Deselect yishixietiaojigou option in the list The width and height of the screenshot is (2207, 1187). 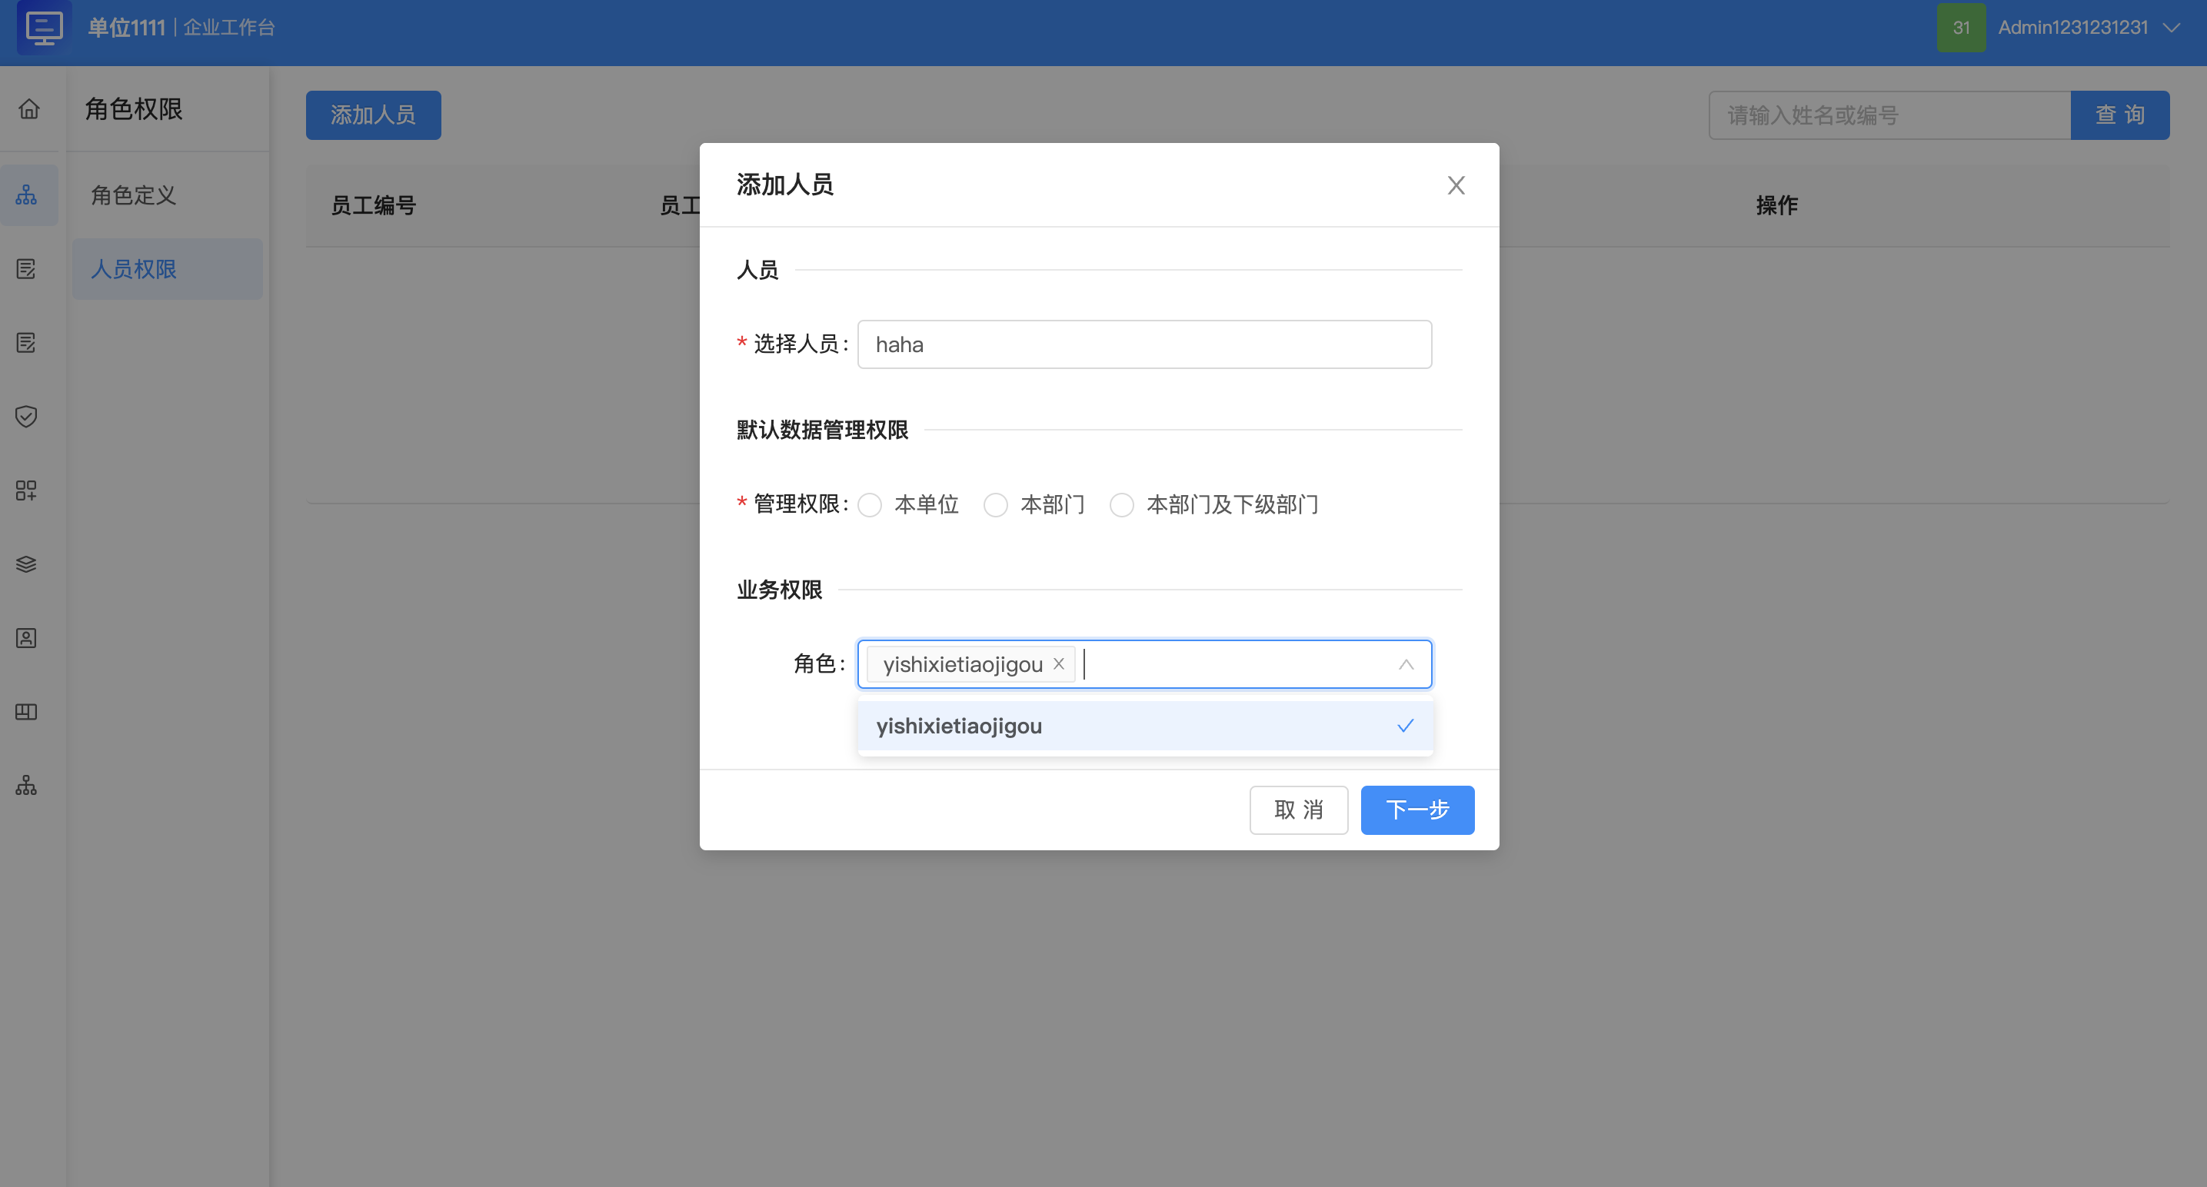[1144, 726]
